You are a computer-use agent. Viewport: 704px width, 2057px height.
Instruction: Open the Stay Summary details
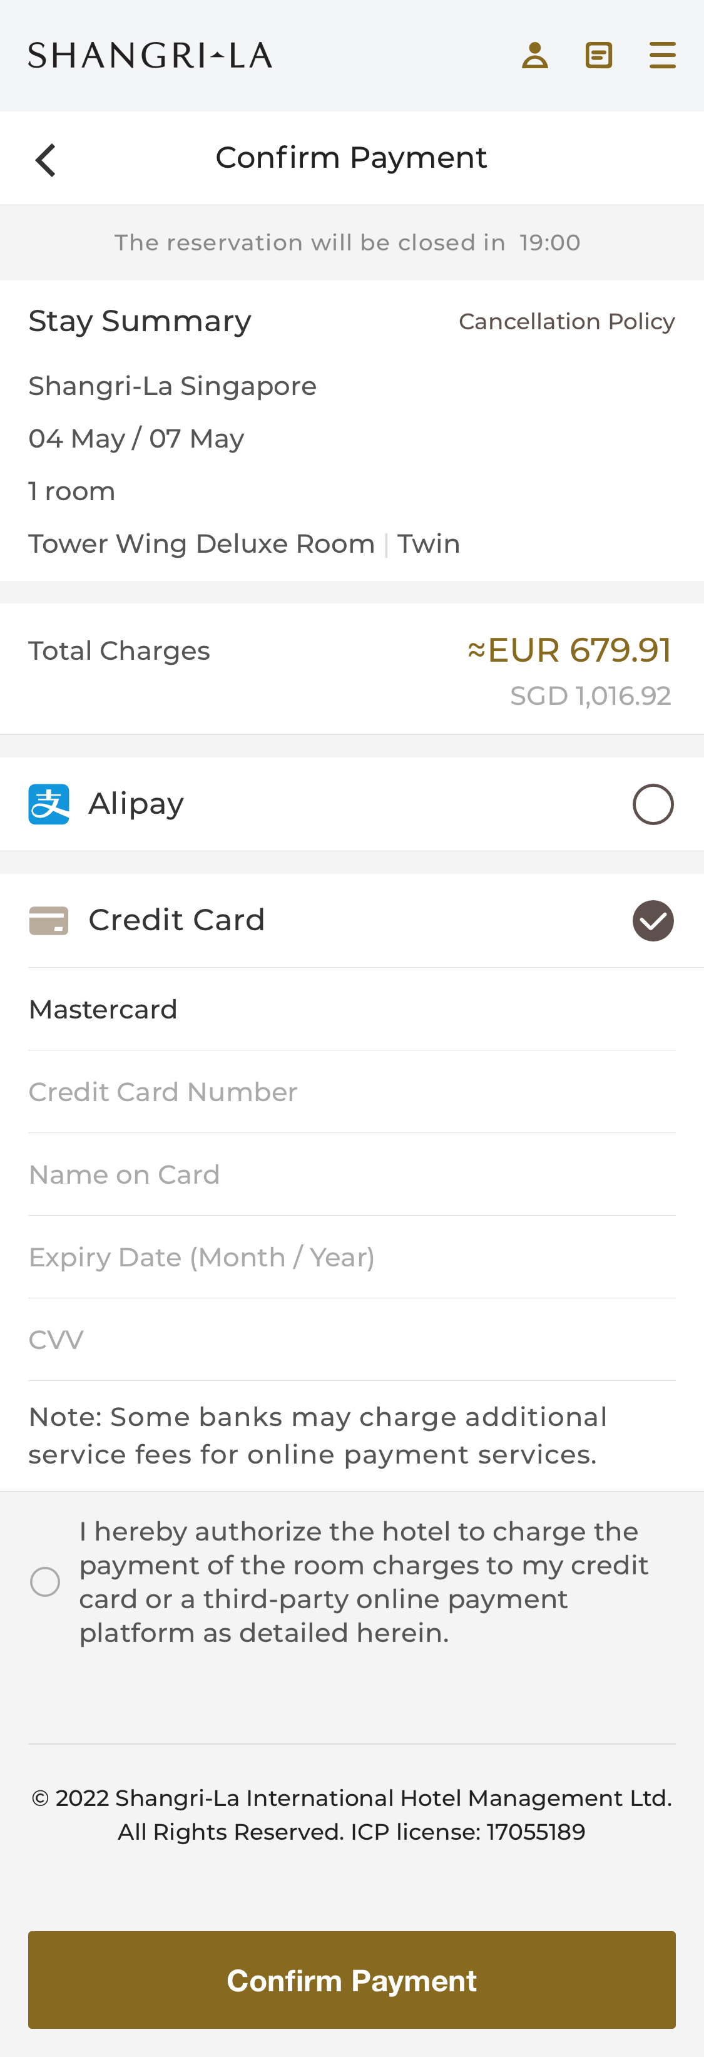(140, 321)
